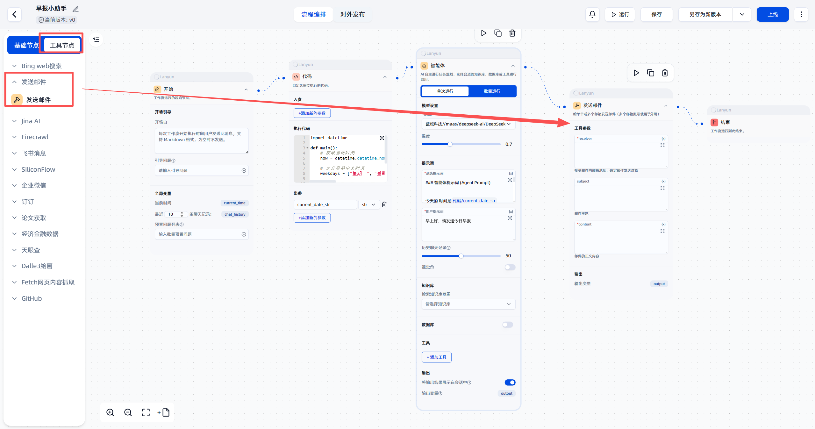This screenshot has height=429, width=815.
Task: Click the 添加工具 button
Action: pyautogui.click(x=436, y=357)
